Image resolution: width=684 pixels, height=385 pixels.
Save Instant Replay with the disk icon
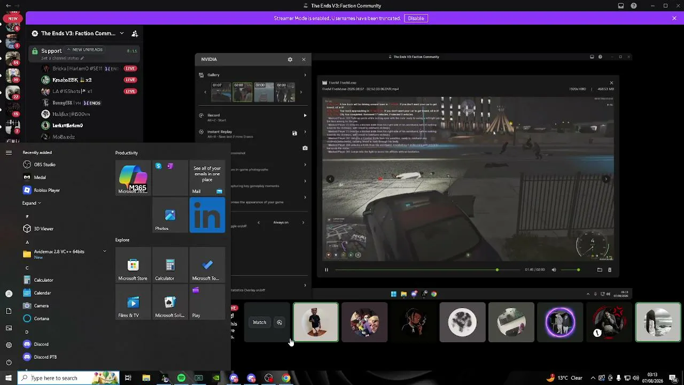pos(294,133)
